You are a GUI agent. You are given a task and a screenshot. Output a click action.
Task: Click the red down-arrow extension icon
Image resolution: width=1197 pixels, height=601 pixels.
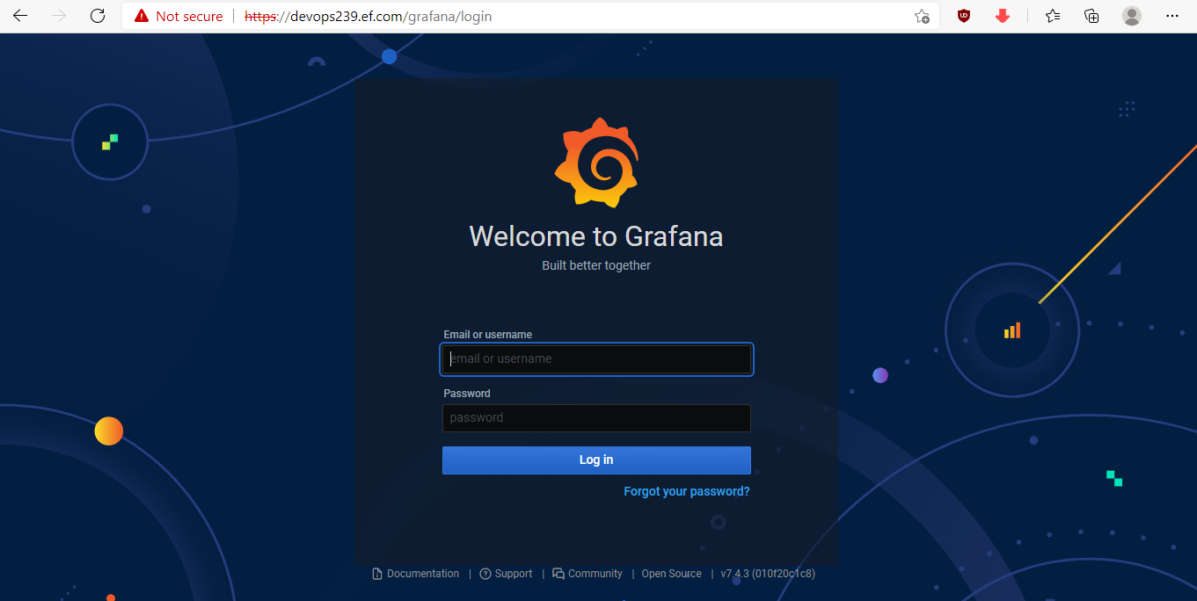click(1002, 16)
